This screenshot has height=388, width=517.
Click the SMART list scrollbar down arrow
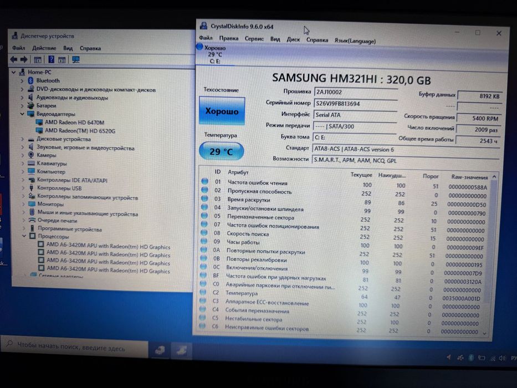(484, 334)
